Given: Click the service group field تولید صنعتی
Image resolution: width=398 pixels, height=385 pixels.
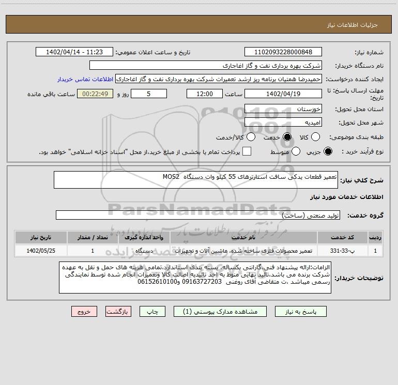Looking at the screenshot, I should [198, 215].
